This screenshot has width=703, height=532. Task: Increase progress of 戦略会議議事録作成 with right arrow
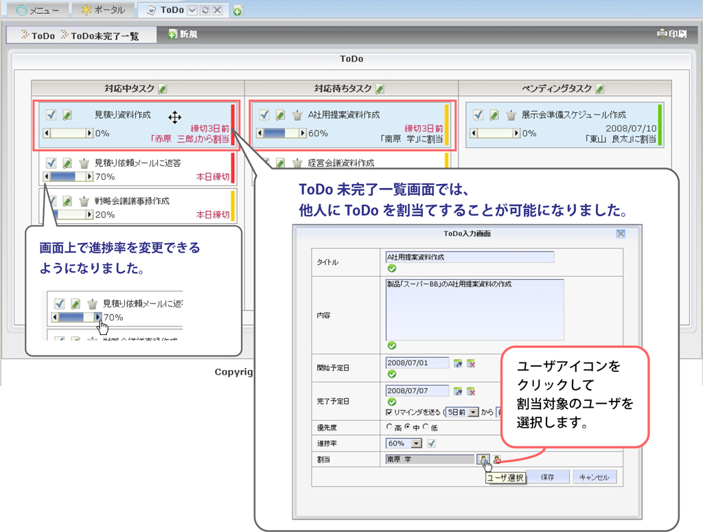(x=90, y=215)
